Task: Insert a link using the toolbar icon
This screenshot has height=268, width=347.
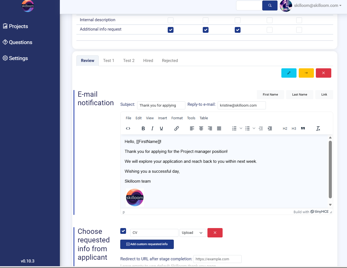Action: (177, 128)
